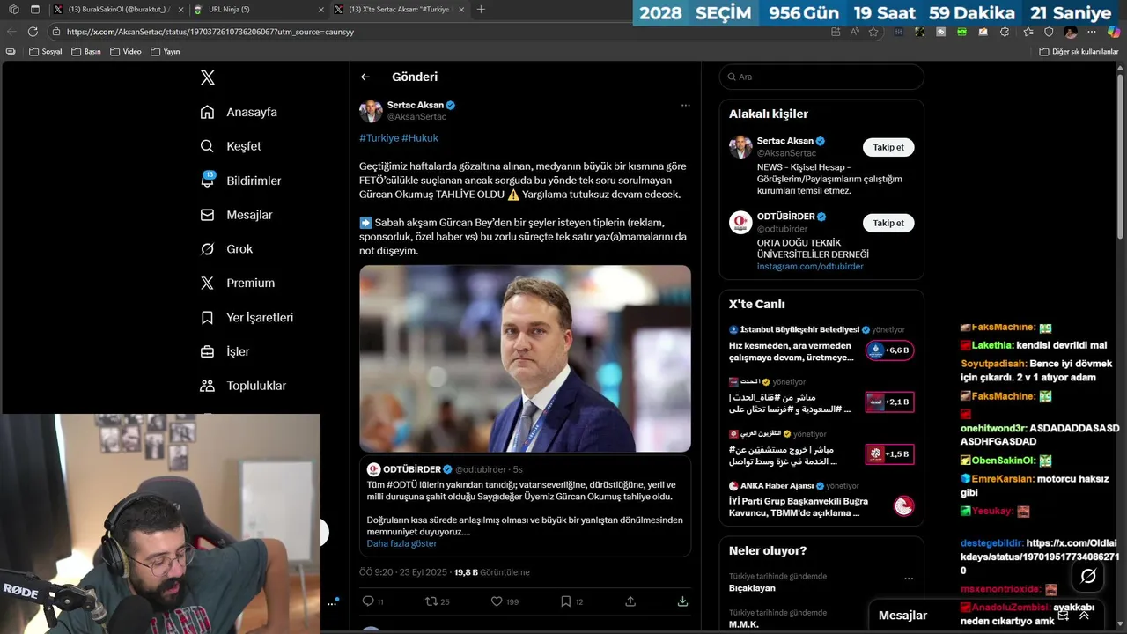
Task: Open the favorites list icon
Action: coord(1027,32)
